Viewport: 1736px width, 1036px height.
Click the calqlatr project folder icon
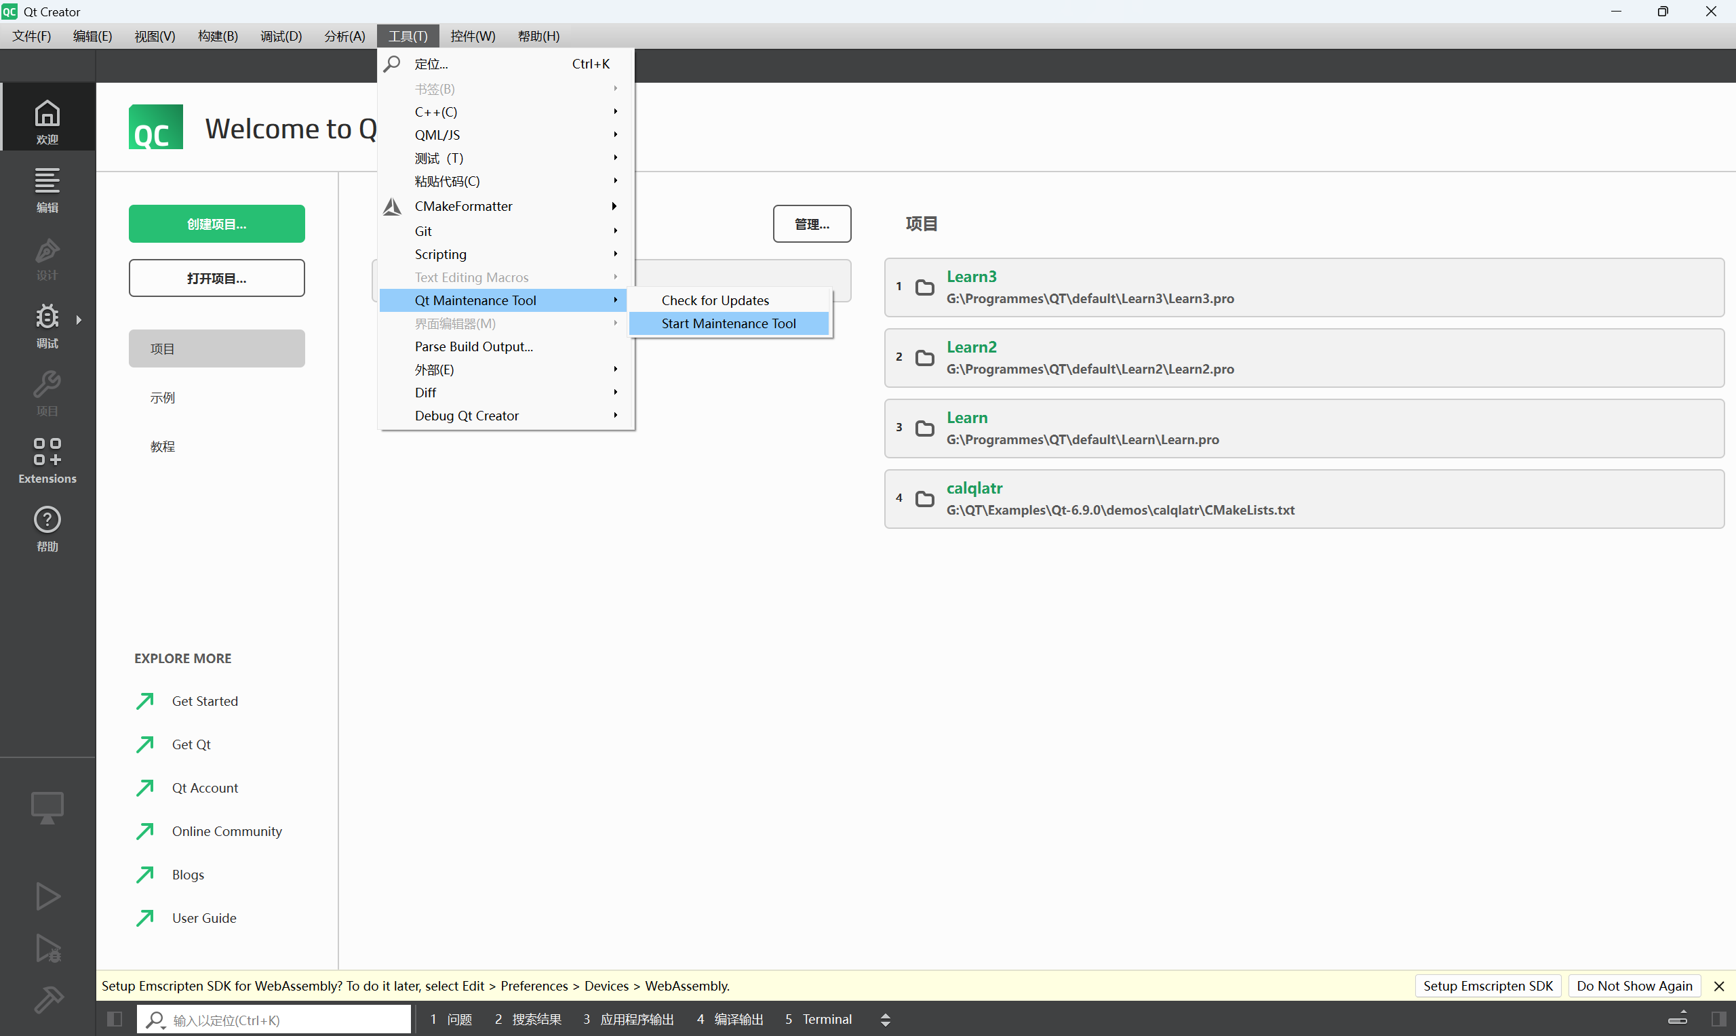click(x=925, y=498)
